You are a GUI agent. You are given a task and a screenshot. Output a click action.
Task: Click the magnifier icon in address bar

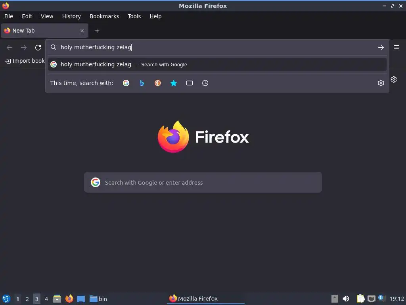[x=54, y=47]
